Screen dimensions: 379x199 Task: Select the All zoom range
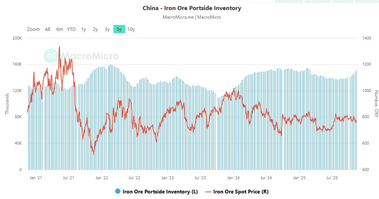coord(47,29)
